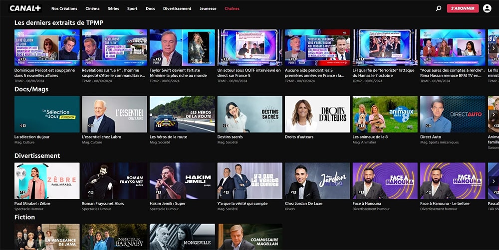Viewport: 499px width, 250px height.
Task: Open the Zèbre Paul Mirabel thumbnail
Action: click(47, 181)
